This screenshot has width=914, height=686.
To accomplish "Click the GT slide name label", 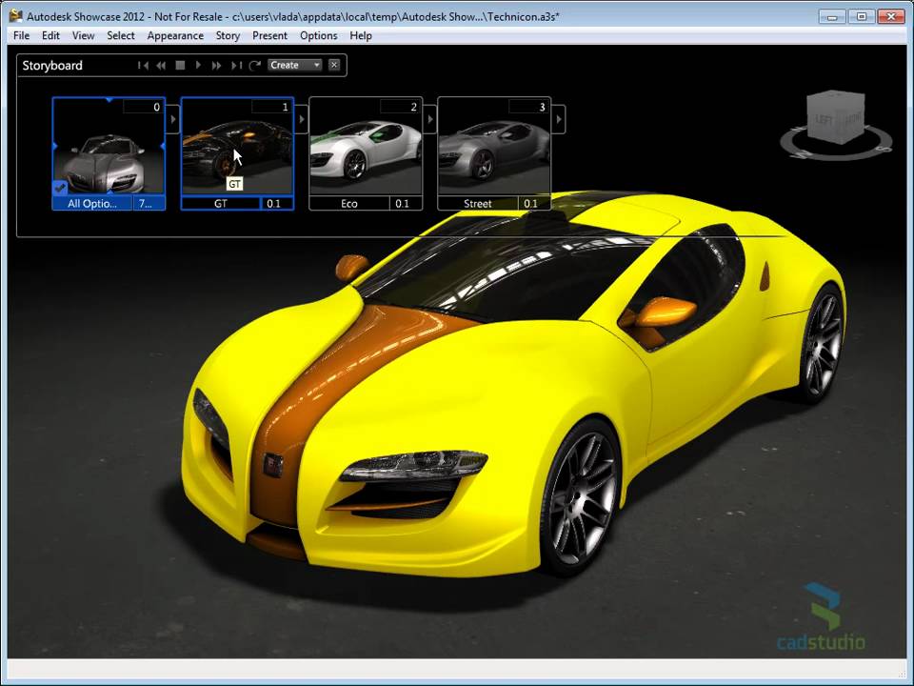I will point(221,204).
